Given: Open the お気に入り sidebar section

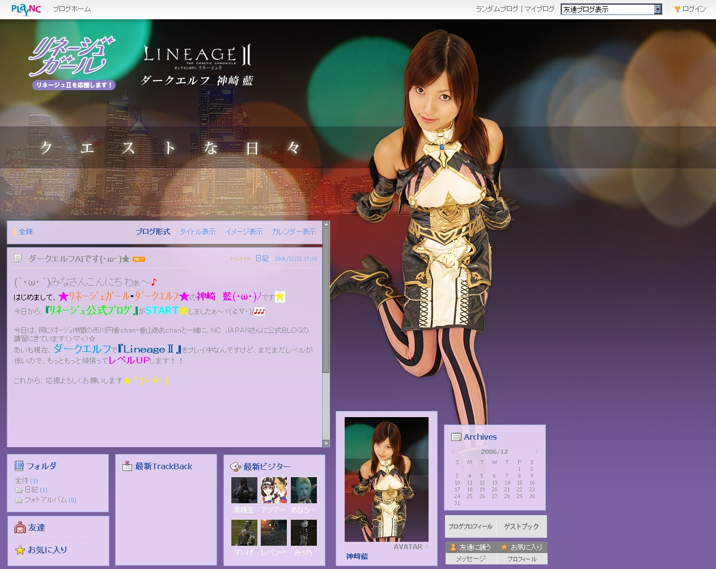Looking at the screenshot, I should click(47, 550).
